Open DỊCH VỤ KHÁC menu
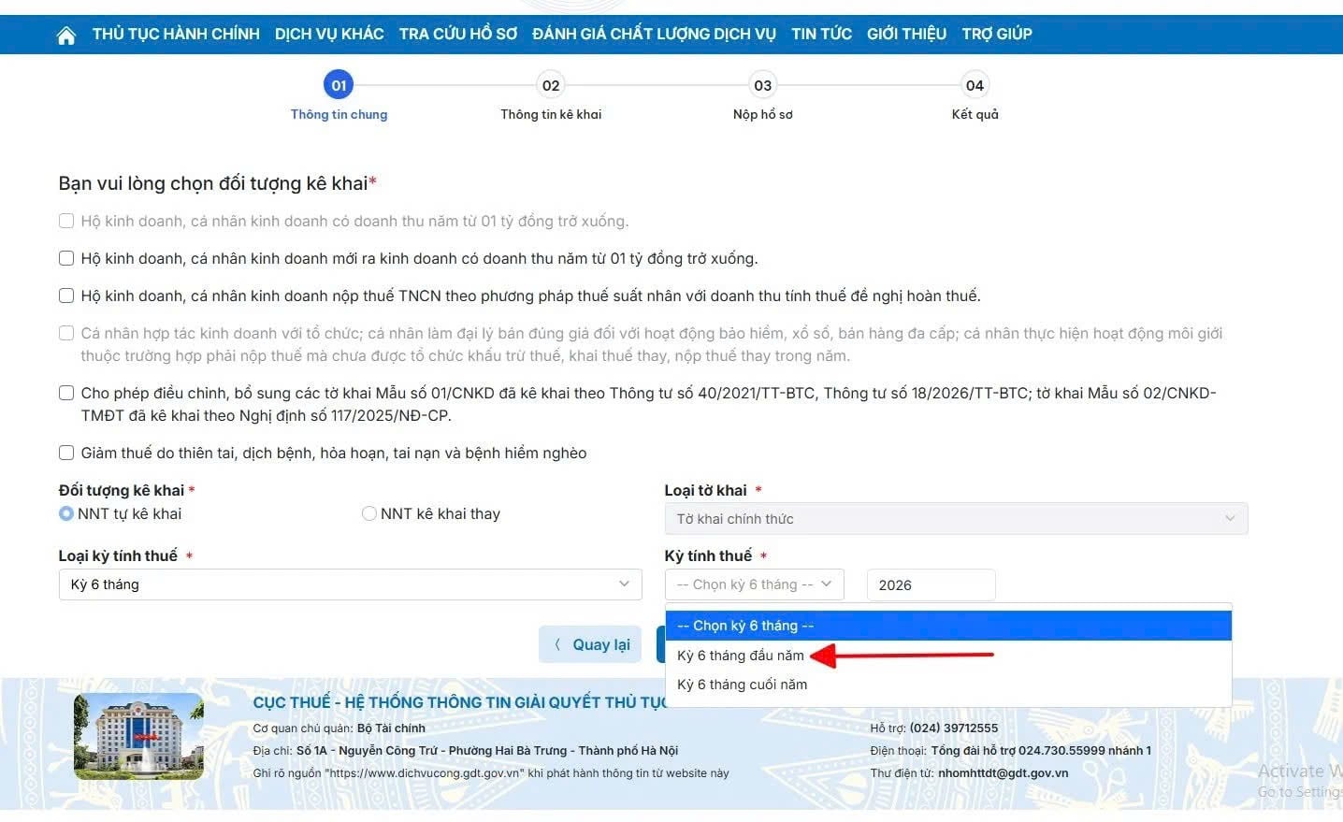1343x822 pixels. pos(329,34)
